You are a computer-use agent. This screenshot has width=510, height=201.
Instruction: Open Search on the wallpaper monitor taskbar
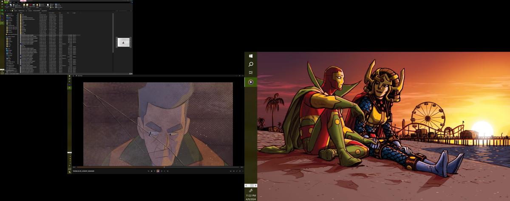(x=251, y=64)
